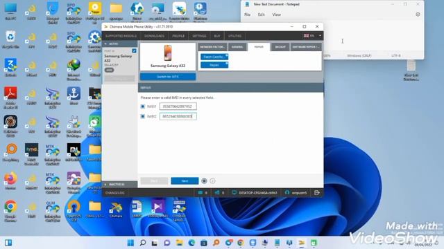Select the Repair tab
This screenshot has height=249, width=444.
click(x=259, y=47)
